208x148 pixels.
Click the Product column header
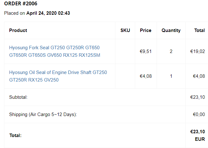point(18,30)
